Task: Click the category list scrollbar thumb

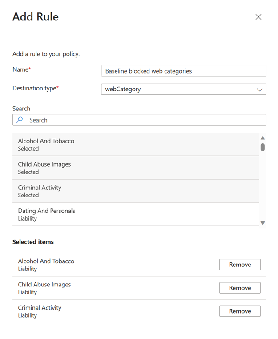Action: 262,147
